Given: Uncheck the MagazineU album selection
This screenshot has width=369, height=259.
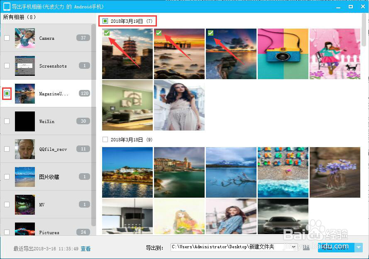Looking at the screenshot, I should [7, 94].
